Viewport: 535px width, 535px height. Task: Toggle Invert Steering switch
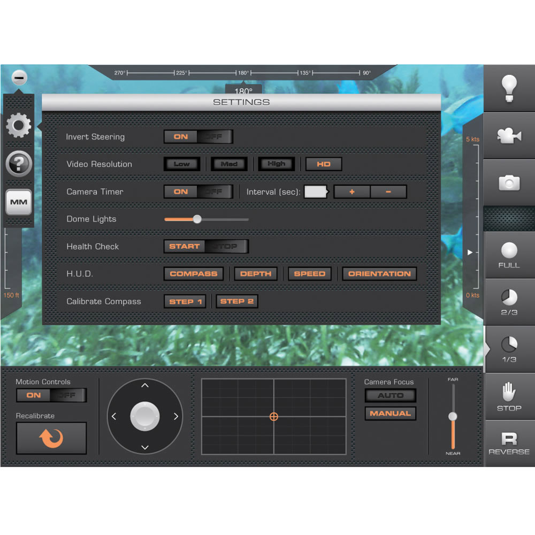[x=198, y=136]
